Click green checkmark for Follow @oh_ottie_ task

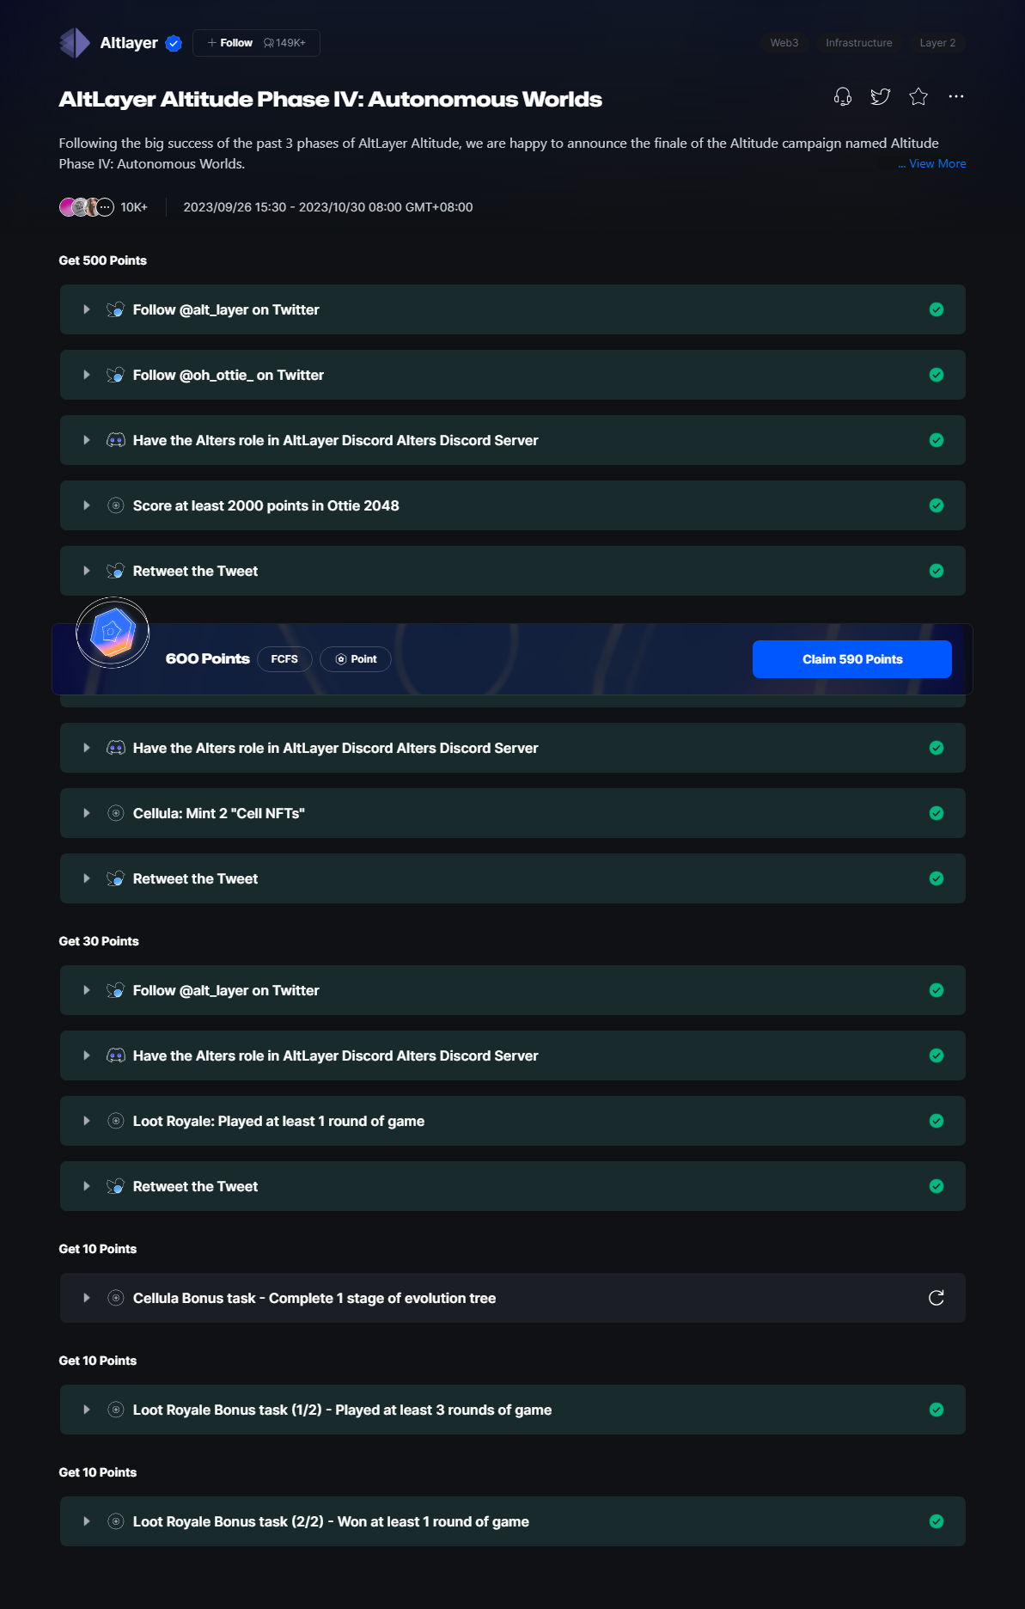coord(936,375)
